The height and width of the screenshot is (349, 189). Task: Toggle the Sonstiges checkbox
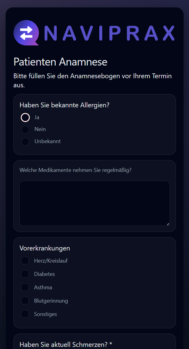pyautogui.click(x=25, y=314)
